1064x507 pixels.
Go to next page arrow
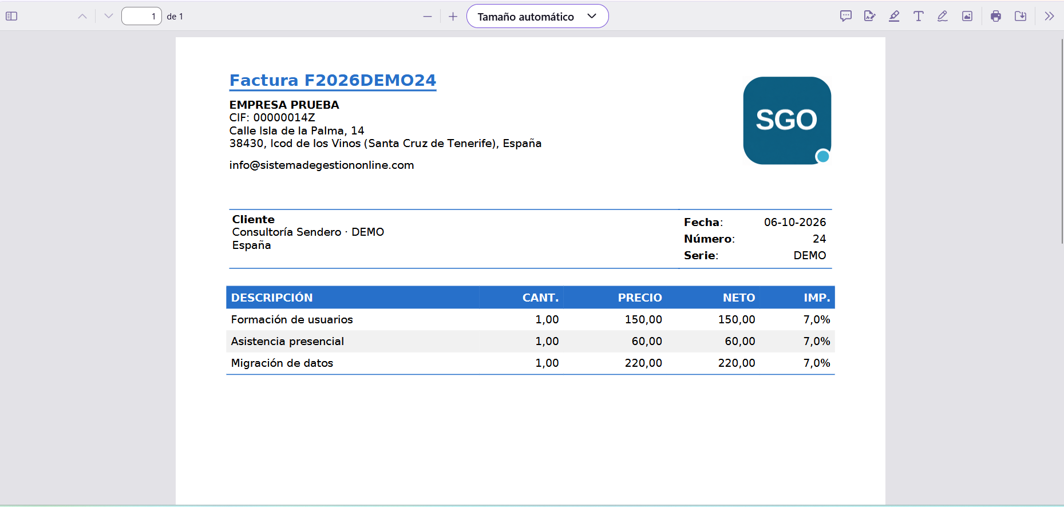[x=109, y=16]
